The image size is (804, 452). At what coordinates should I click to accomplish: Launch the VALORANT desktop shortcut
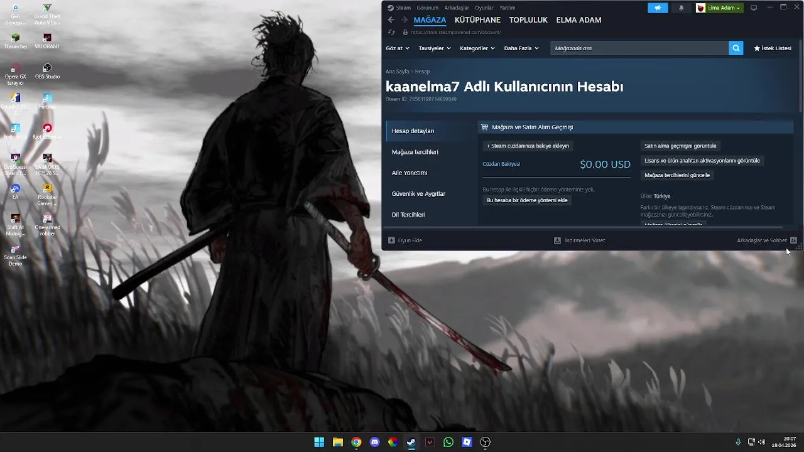point(47,41)
